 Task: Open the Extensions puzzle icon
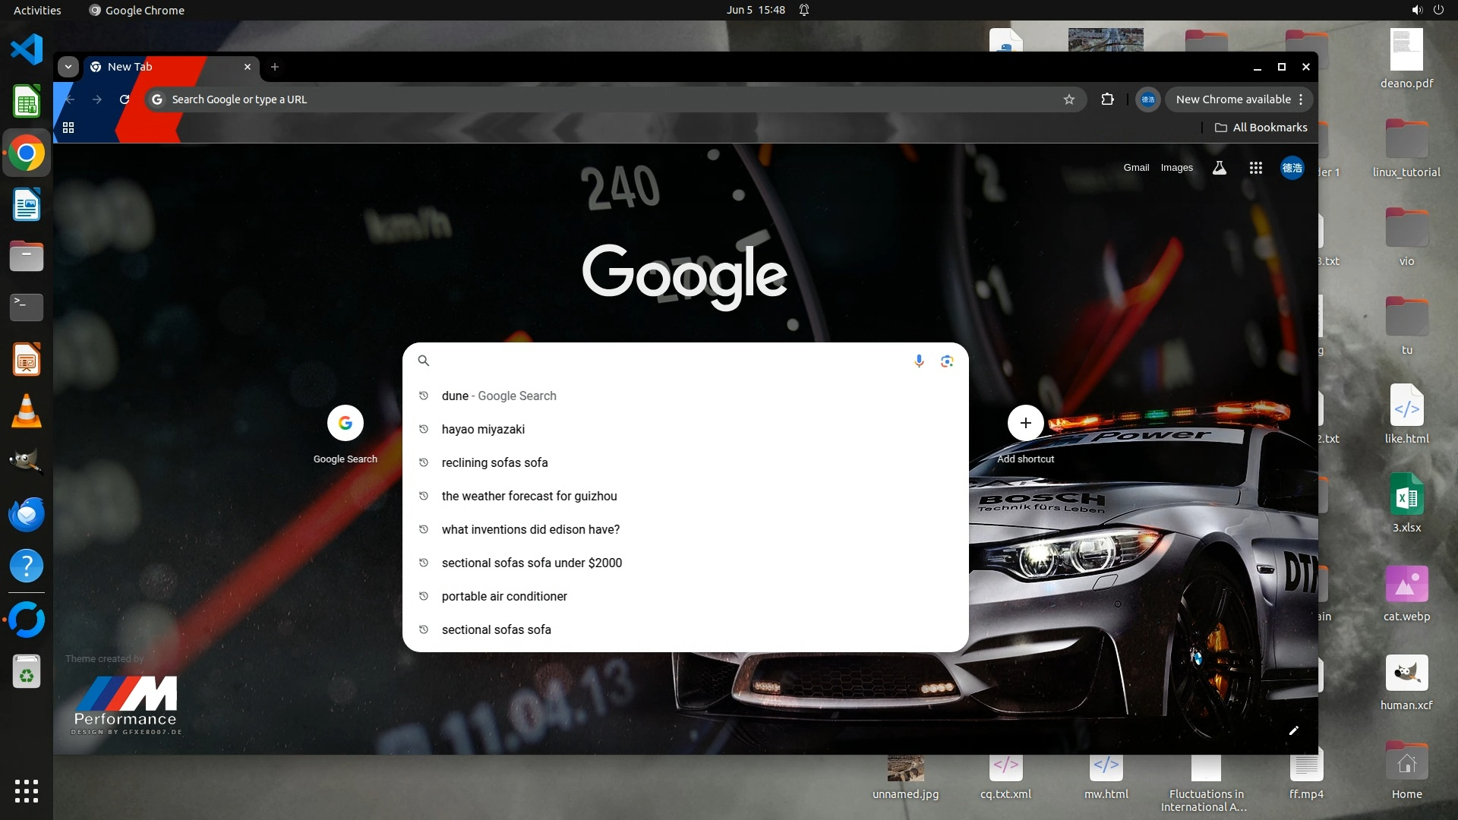click(x=1107, y=99)
